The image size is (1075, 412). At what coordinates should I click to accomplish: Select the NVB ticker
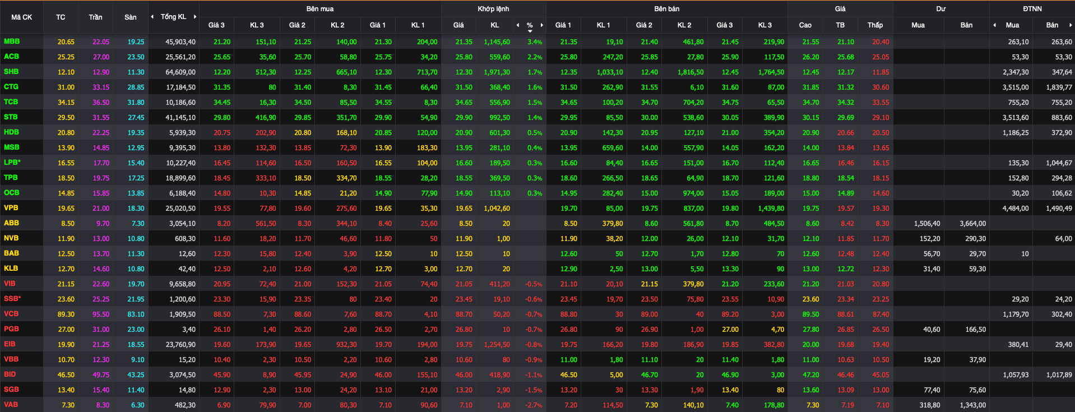tap(11, 238)
